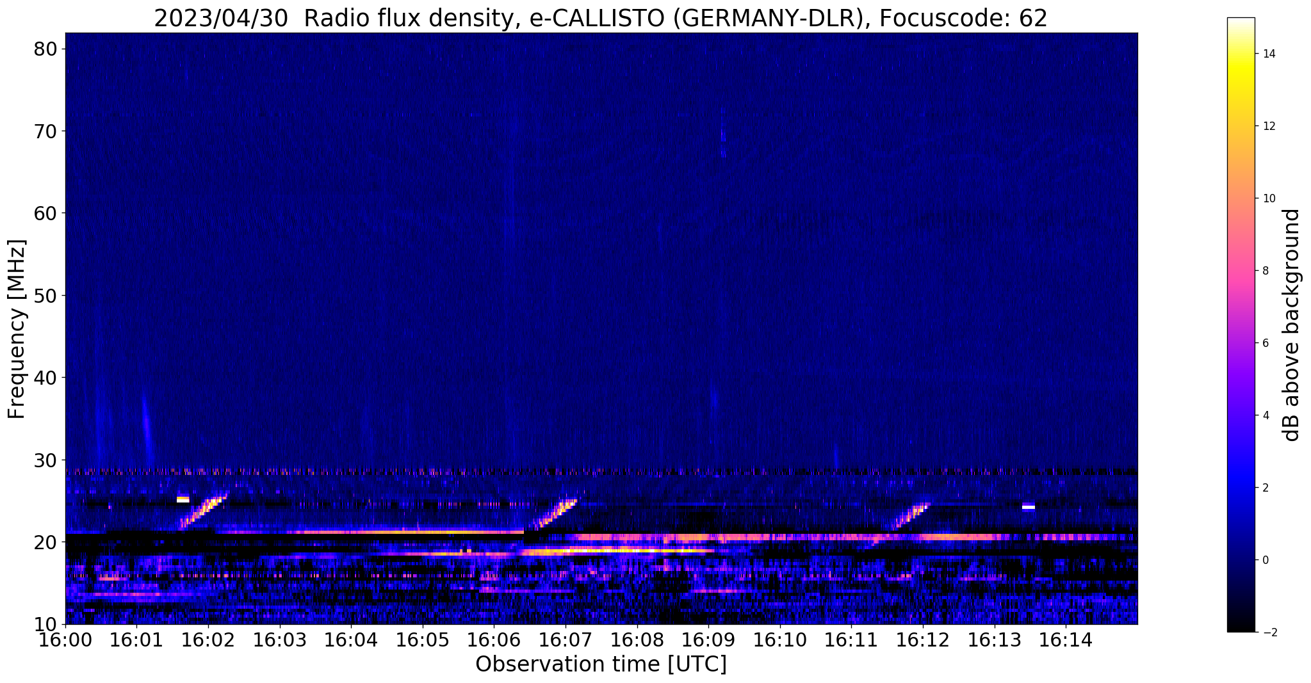The width and height of the screenshot is (1311, 683).
Task: Click the 30 MHz frequency tick label
Action: pyautogui.click(x=45, y=460)
